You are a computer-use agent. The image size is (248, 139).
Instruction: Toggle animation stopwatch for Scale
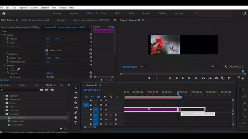click(x=8, y=42)
